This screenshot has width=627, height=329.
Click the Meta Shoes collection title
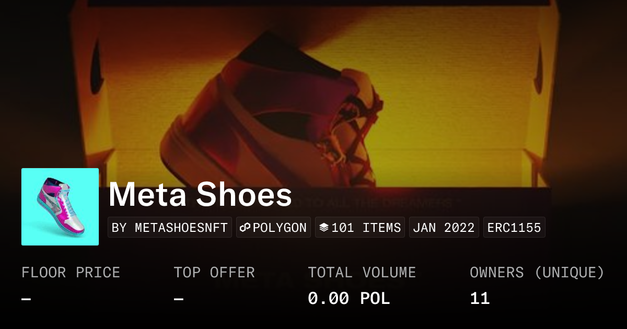[200, 195]
